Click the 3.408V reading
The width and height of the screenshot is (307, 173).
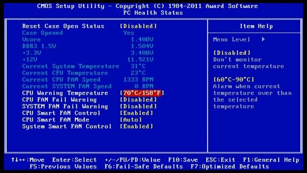tap(142, 53)
